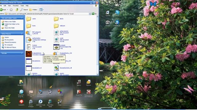Open the Edit menu
The image size is (197, 110).
pos(5,5)
